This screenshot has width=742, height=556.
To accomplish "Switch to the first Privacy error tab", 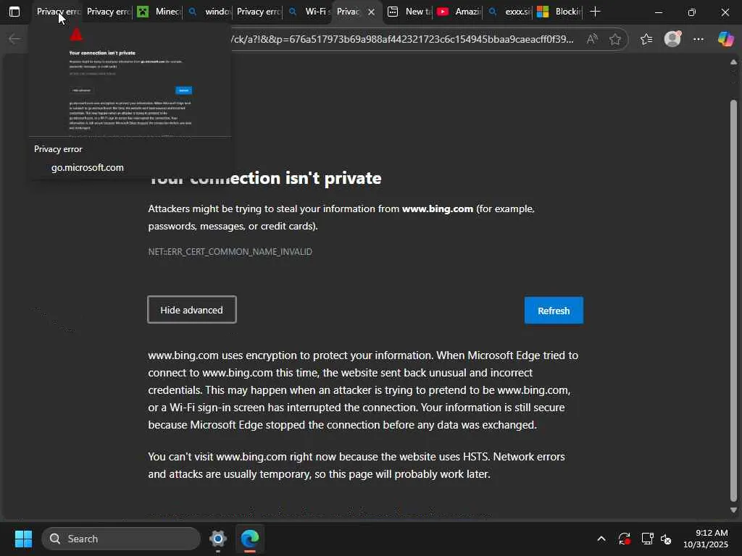I will [x=57, y=12].
